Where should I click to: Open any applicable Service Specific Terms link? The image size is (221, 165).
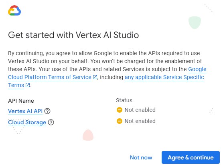pos(164,77)
